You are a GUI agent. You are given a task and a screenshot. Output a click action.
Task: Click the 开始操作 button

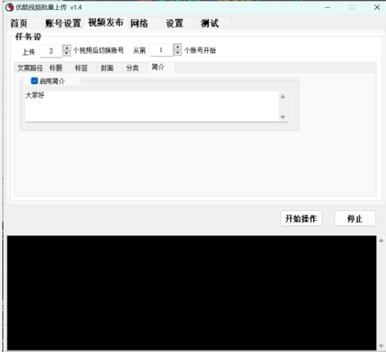pos(301,218)
